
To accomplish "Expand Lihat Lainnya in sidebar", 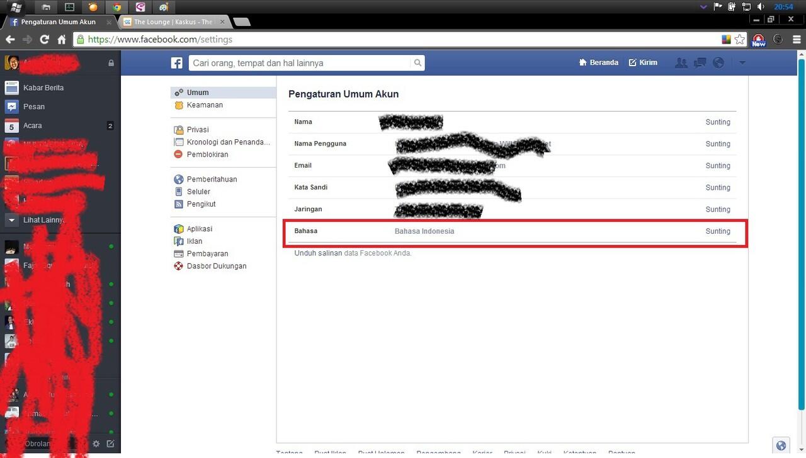I will coord(60,220).
